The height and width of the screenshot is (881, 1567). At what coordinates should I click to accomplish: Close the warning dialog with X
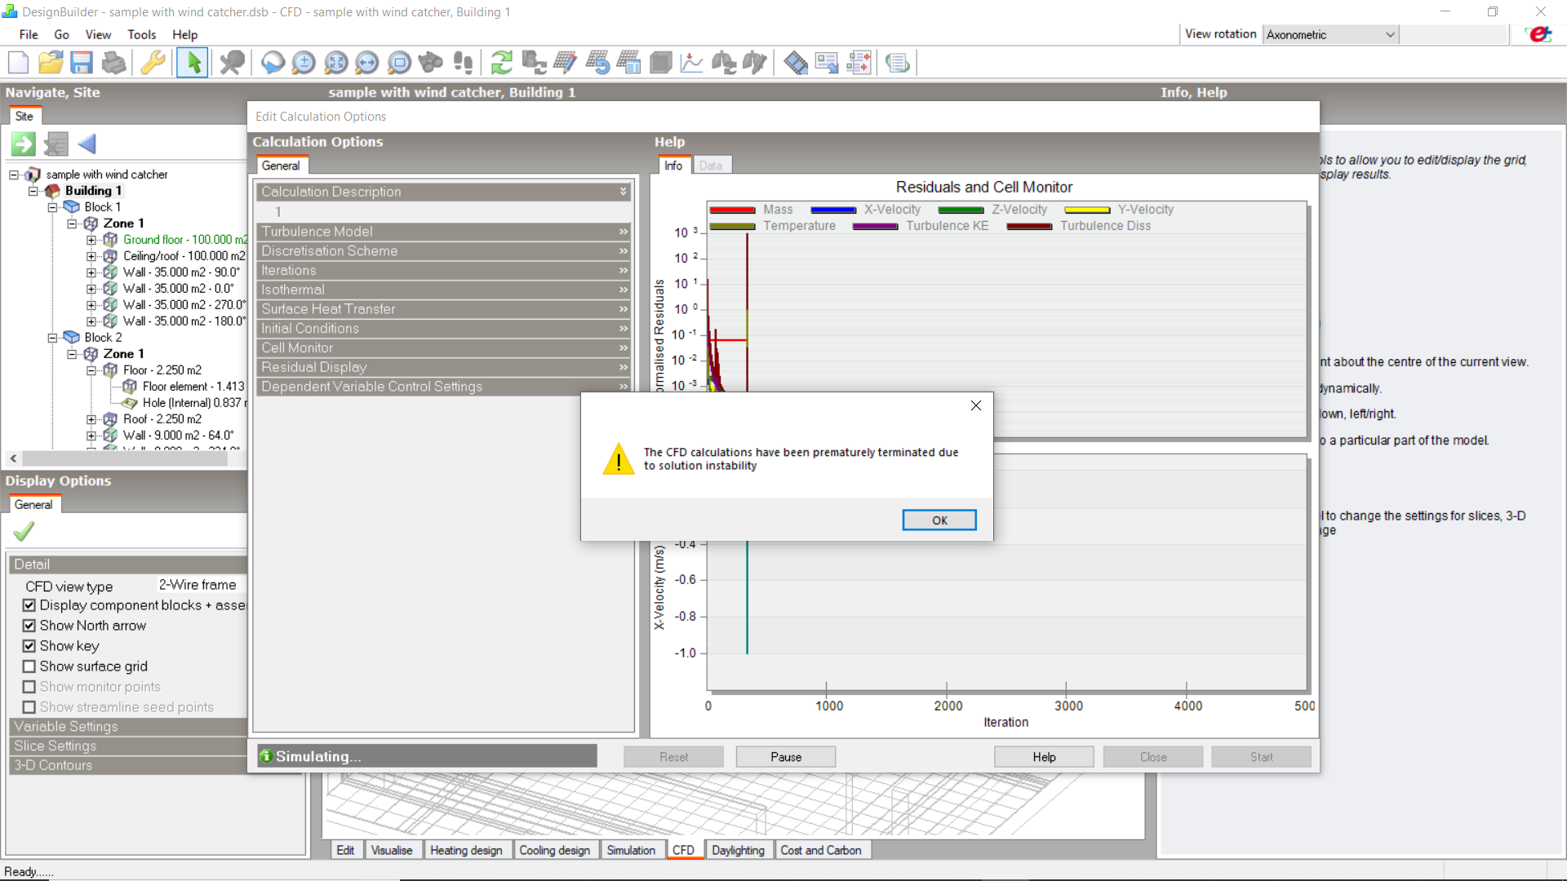coord(976,405)
